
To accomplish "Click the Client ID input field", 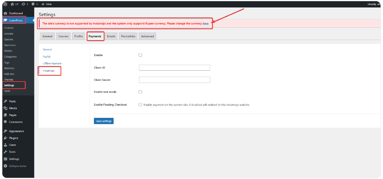I will pos(174,68).
